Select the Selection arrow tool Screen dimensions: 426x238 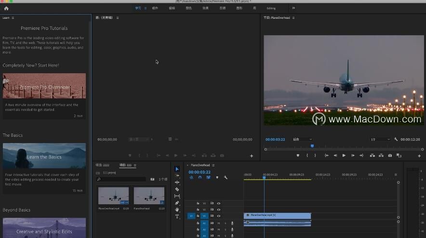(x=177, y=169)
